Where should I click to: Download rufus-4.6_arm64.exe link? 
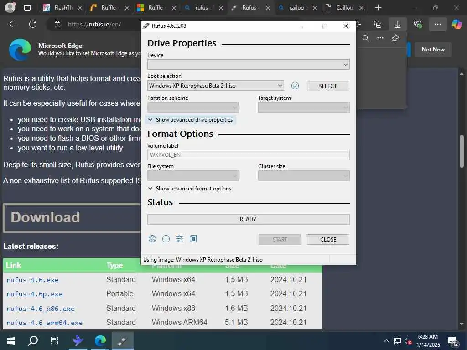(x=44, y=323)
